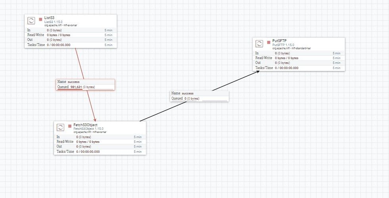The height and width of the screenshot is (198, 389).
Task: Select the success connection queued 981,631
Action: pos(85,85)
